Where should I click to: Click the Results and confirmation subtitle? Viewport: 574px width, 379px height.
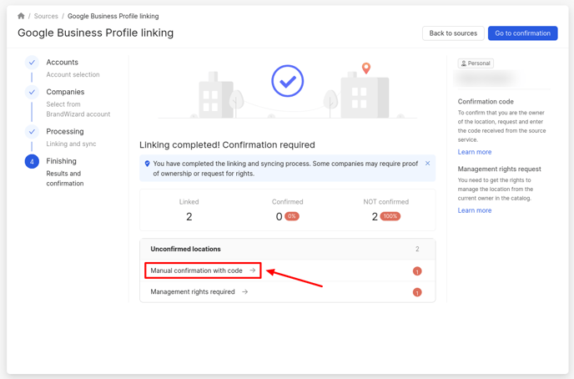pos(65,179)
